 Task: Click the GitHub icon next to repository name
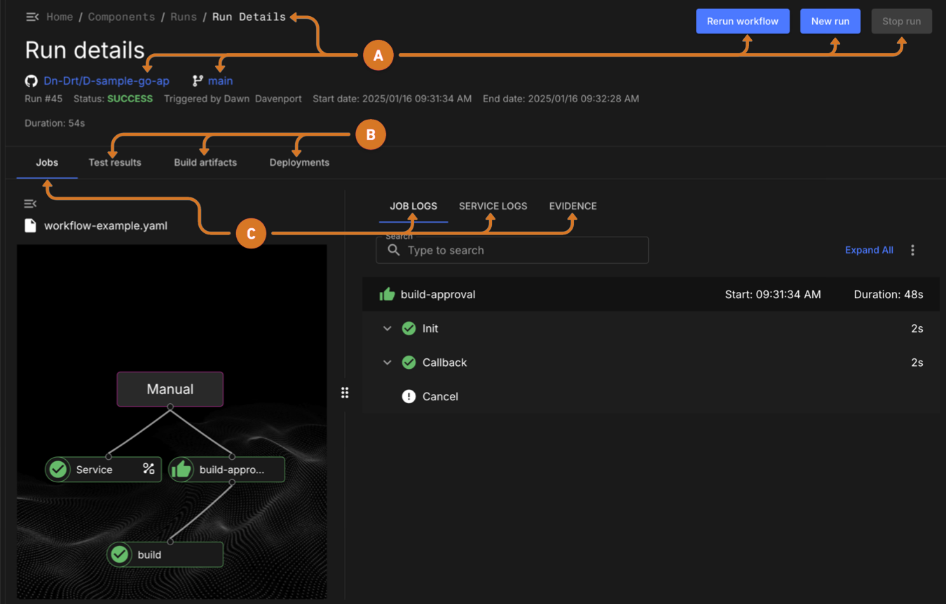point(31,81)
